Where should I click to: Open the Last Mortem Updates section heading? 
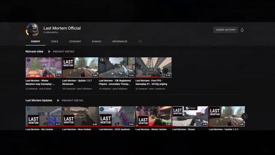pos(39,100)
